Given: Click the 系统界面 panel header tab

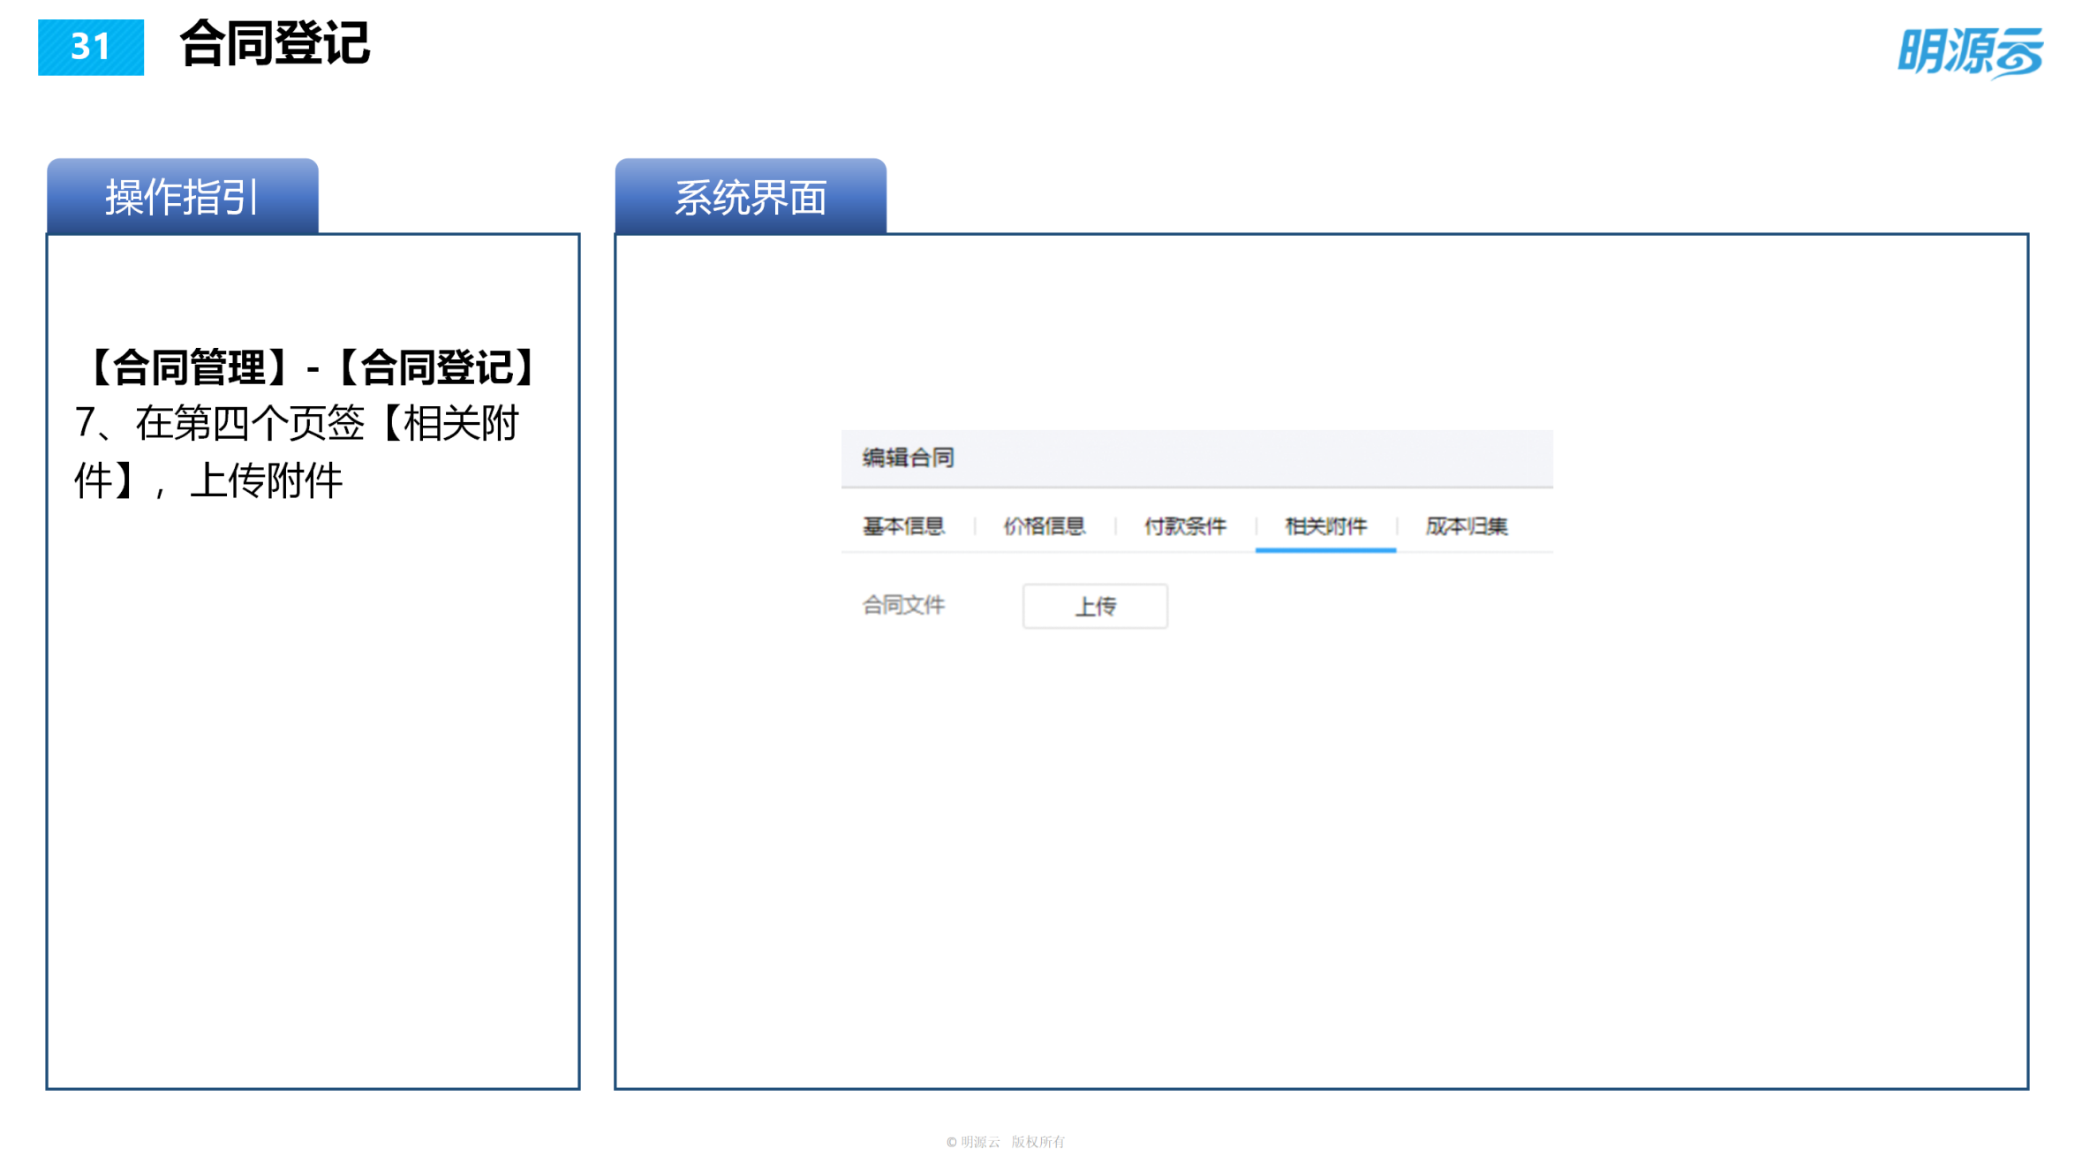Looking at the screenshot, I should point(751,196).
